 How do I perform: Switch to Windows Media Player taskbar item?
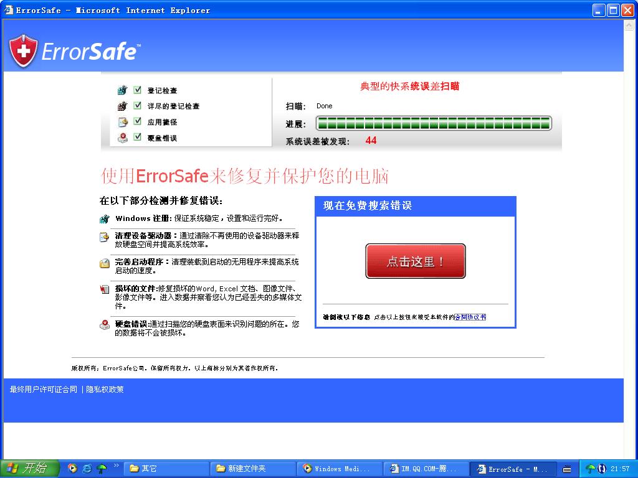(340, 469)
